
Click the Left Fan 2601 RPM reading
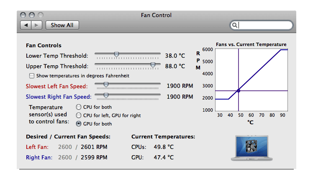coord(94,147)
